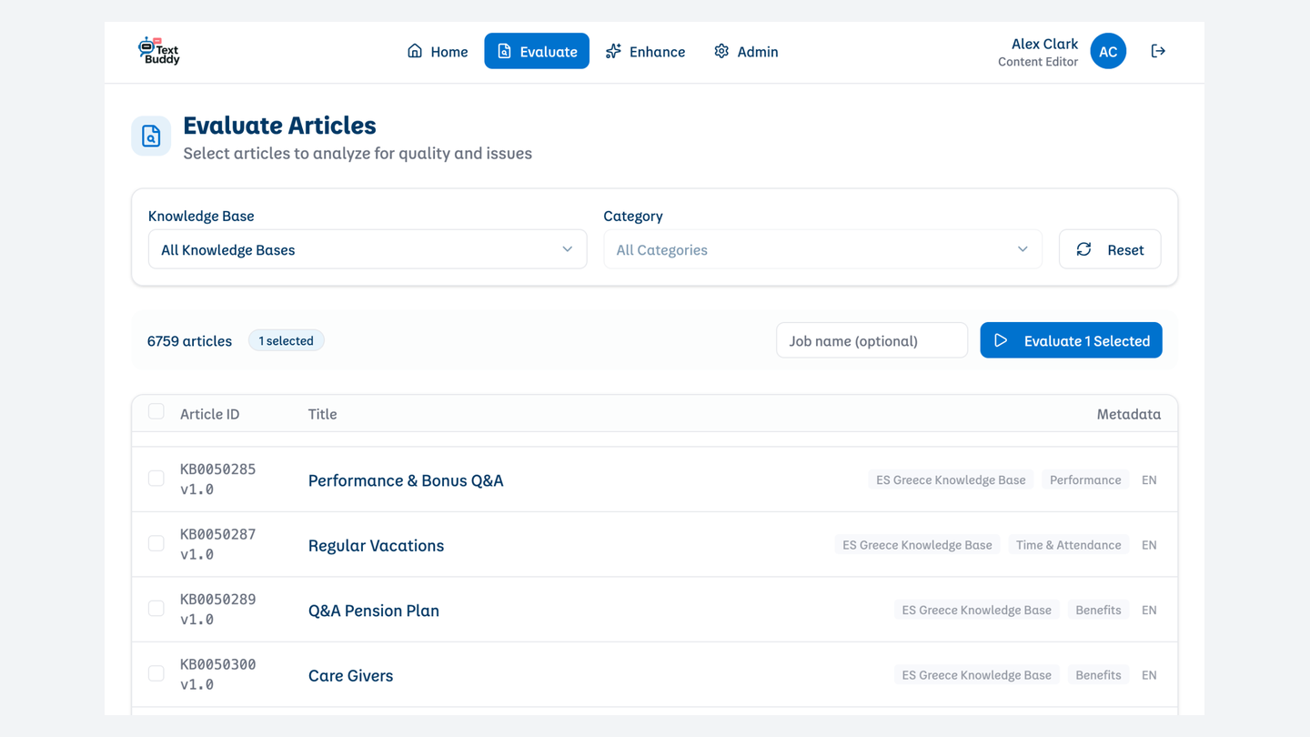Open the All Categories dropdown

click(x=822, y=249)
